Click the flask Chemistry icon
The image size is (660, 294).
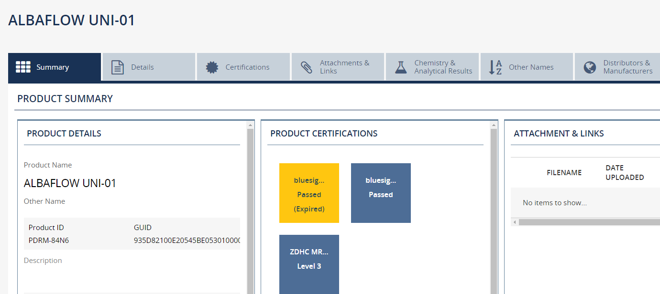pyautogui.click(x=401, y=67)
